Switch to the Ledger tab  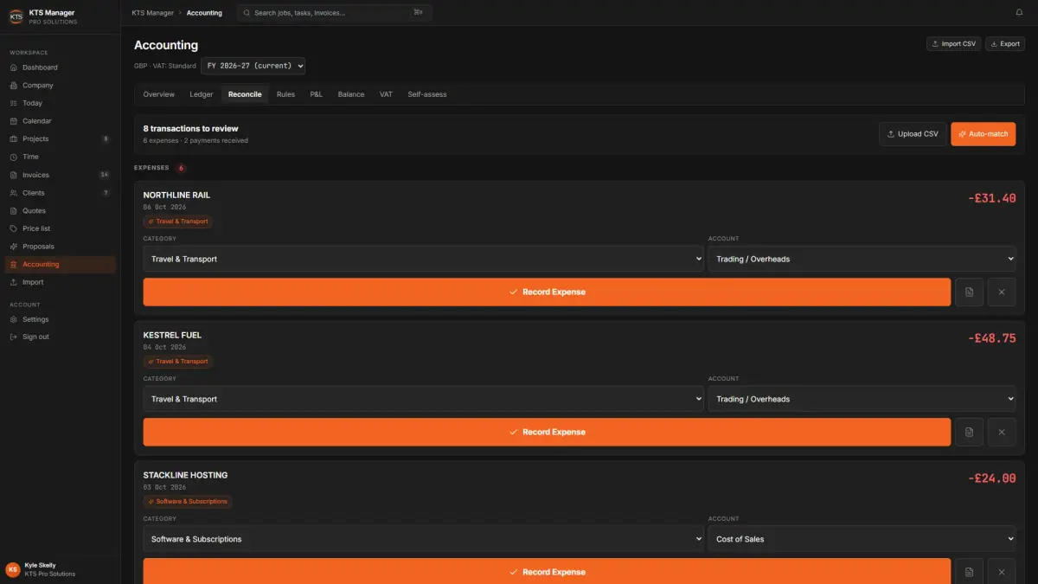coord(202,94)
